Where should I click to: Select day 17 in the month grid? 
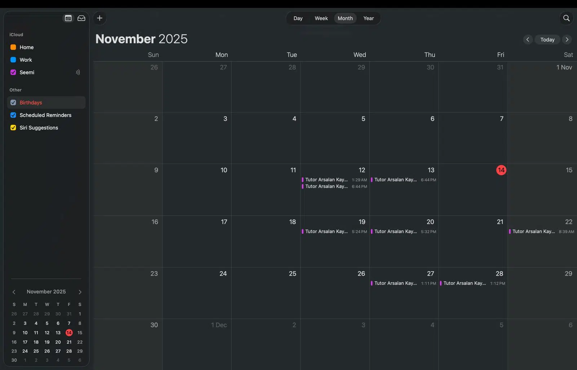pyautogui.click(x=197, y=242)
